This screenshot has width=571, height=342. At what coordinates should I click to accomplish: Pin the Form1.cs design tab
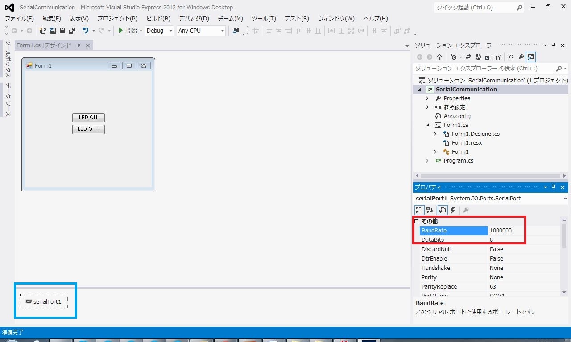point(79,45)
